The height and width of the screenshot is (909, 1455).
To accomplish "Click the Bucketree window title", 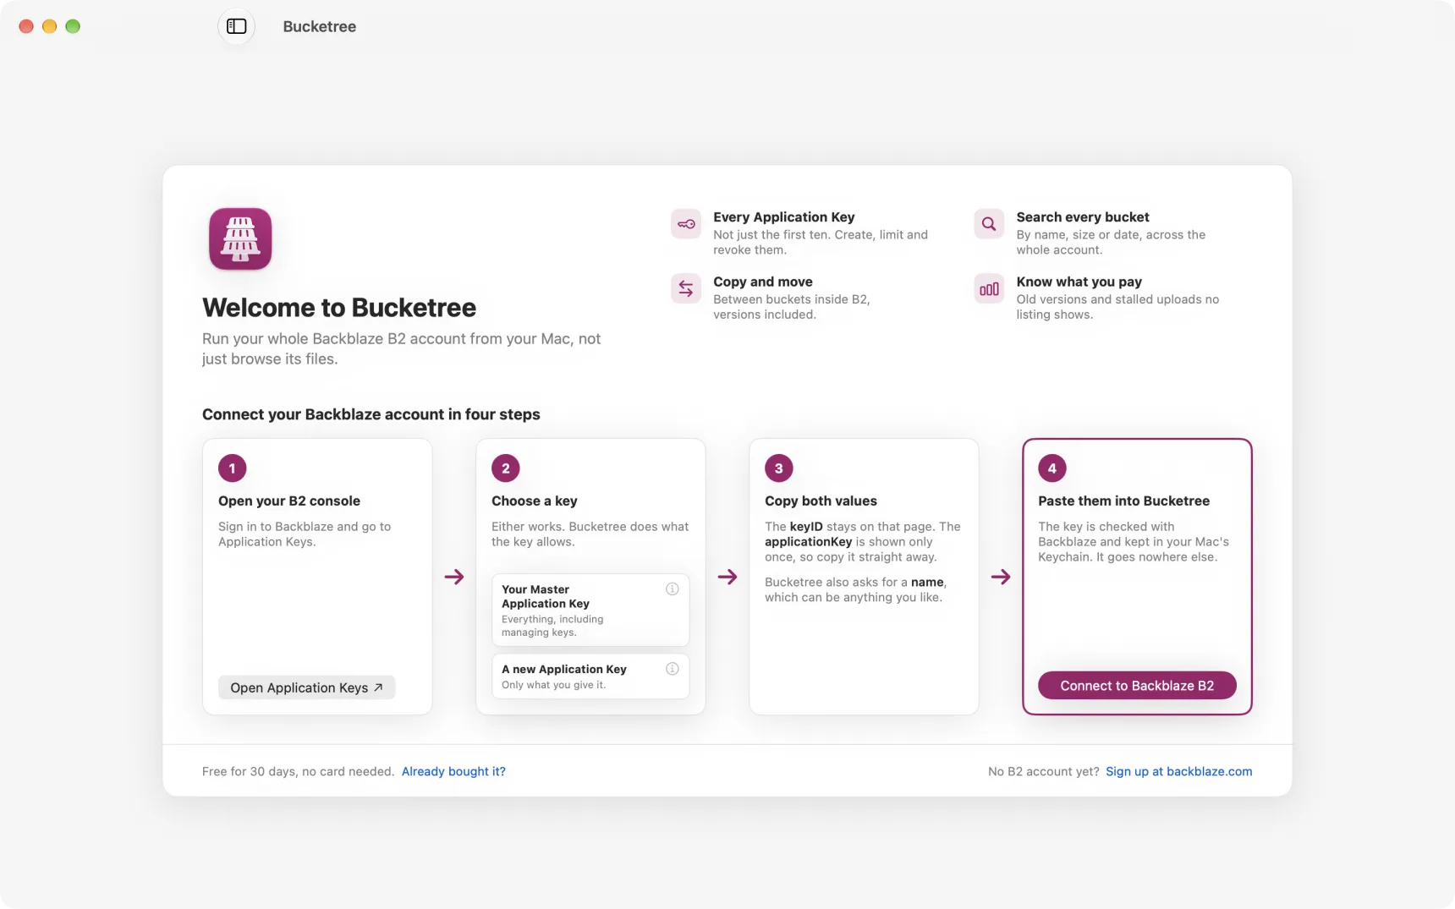I will 320,26.
